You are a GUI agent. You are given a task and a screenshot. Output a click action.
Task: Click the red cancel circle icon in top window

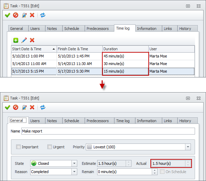[16, 15]
